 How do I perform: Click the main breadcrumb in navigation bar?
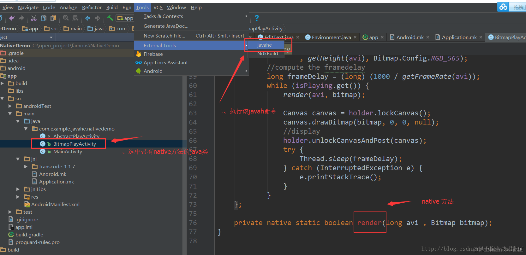click(73, 28)
